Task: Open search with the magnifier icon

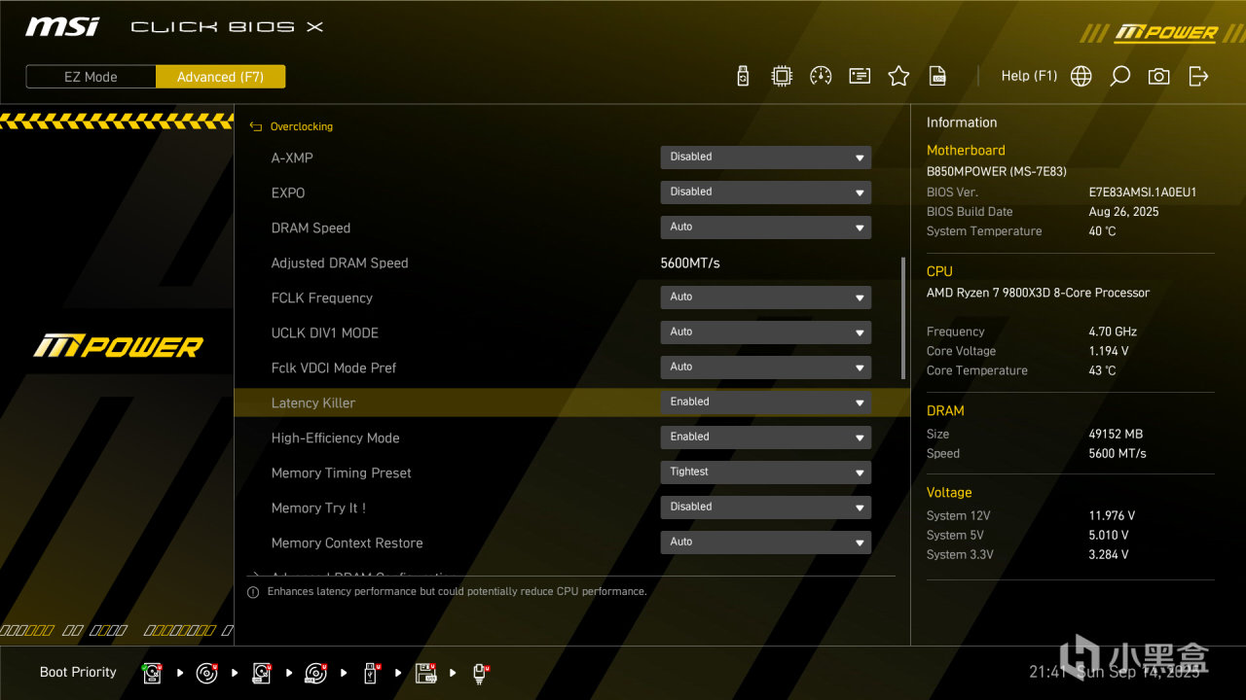Action: 1120,76
